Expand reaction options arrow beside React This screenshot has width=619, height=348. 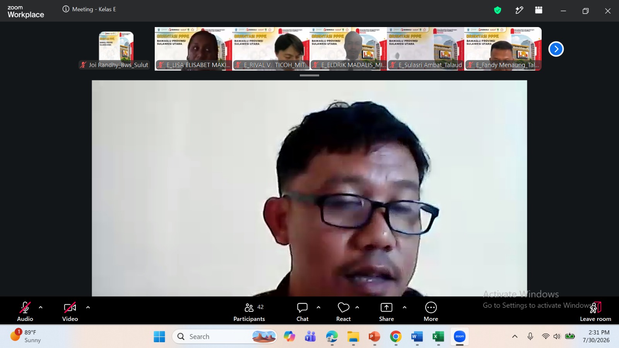357,307
